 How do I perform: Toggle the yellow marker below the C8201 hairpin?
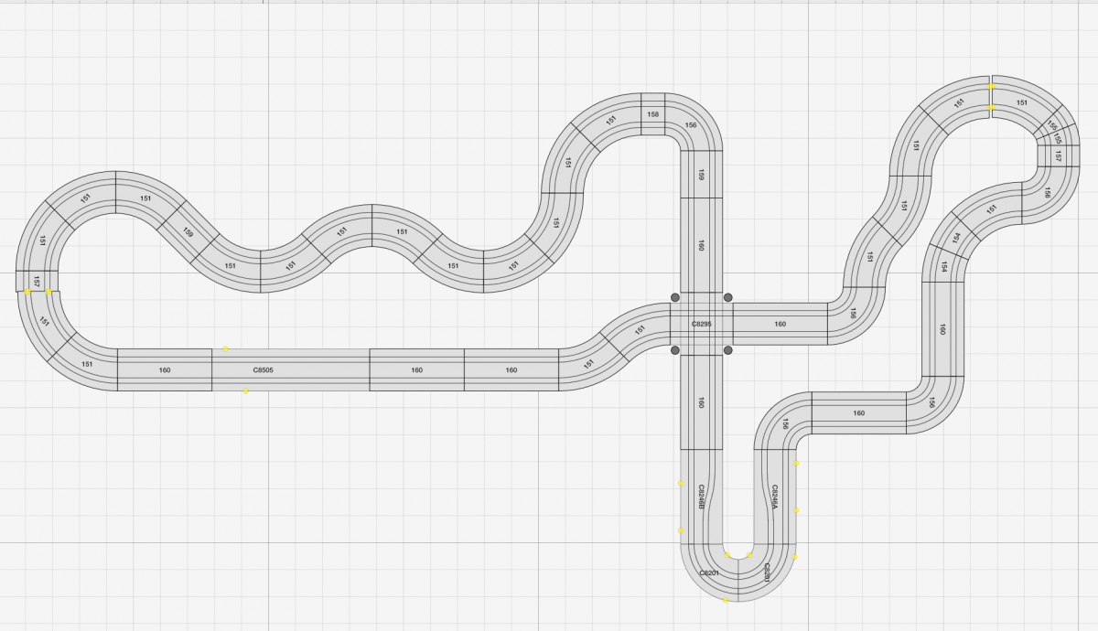click(725, 600)
